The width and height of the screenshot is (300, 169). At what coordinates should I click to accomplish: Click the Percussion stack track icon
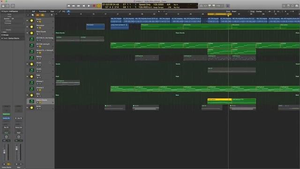pyautogui.click(x=32, y=27)
